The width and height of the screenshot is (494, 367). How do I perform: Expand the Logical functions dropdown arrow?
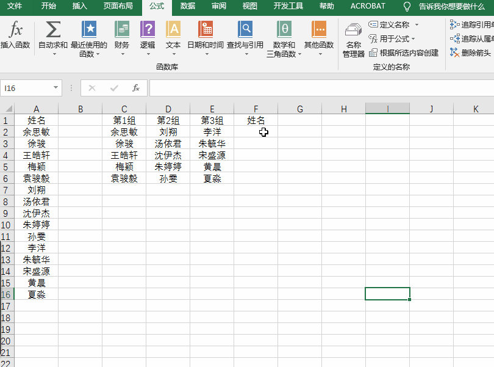(148, 54)
